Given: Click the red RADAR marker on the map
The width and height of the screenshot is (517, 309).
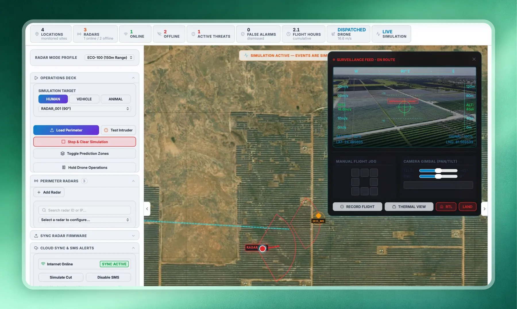Looking at the screenshot, I should pyautogui.click(x=263, y=248).
